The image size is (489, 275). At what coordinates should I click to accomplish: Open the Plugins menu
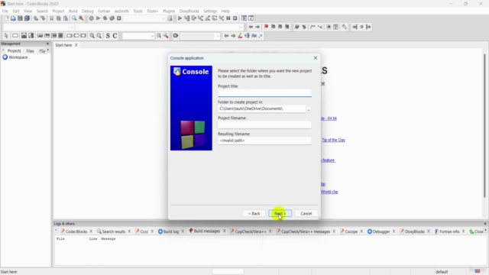click(169, 11)
